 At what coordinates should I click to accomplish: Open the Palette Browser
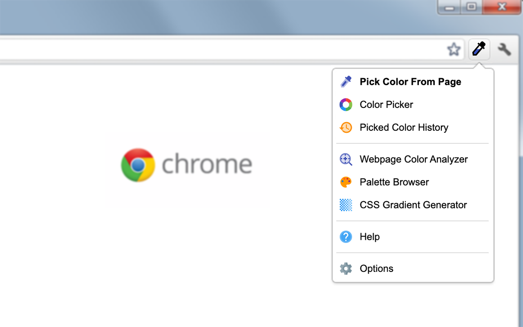click(x=394, y=182)
